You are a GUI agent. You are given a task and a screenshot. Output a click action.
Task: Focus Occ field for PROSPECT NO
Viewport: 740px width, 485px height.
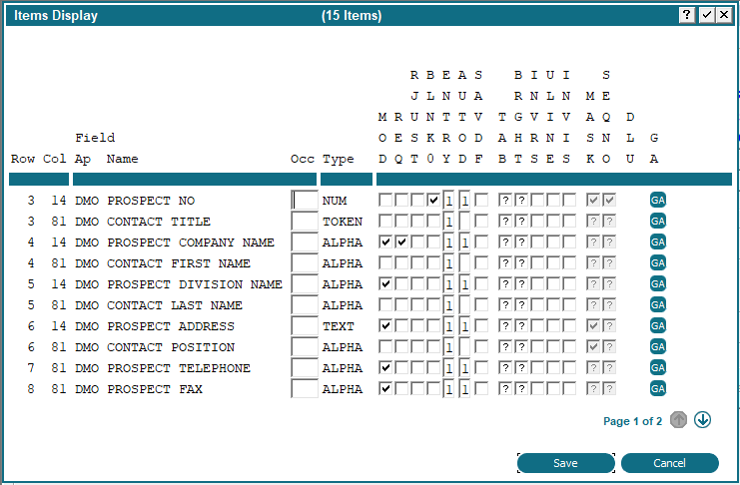coord(305,200)
